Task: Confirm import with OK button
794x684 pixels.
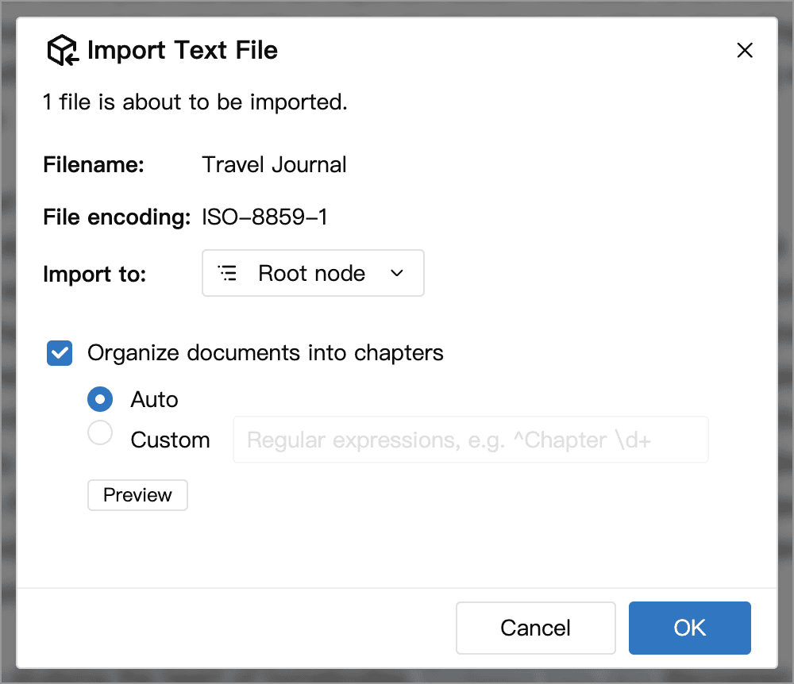Action: coord(690,628)
